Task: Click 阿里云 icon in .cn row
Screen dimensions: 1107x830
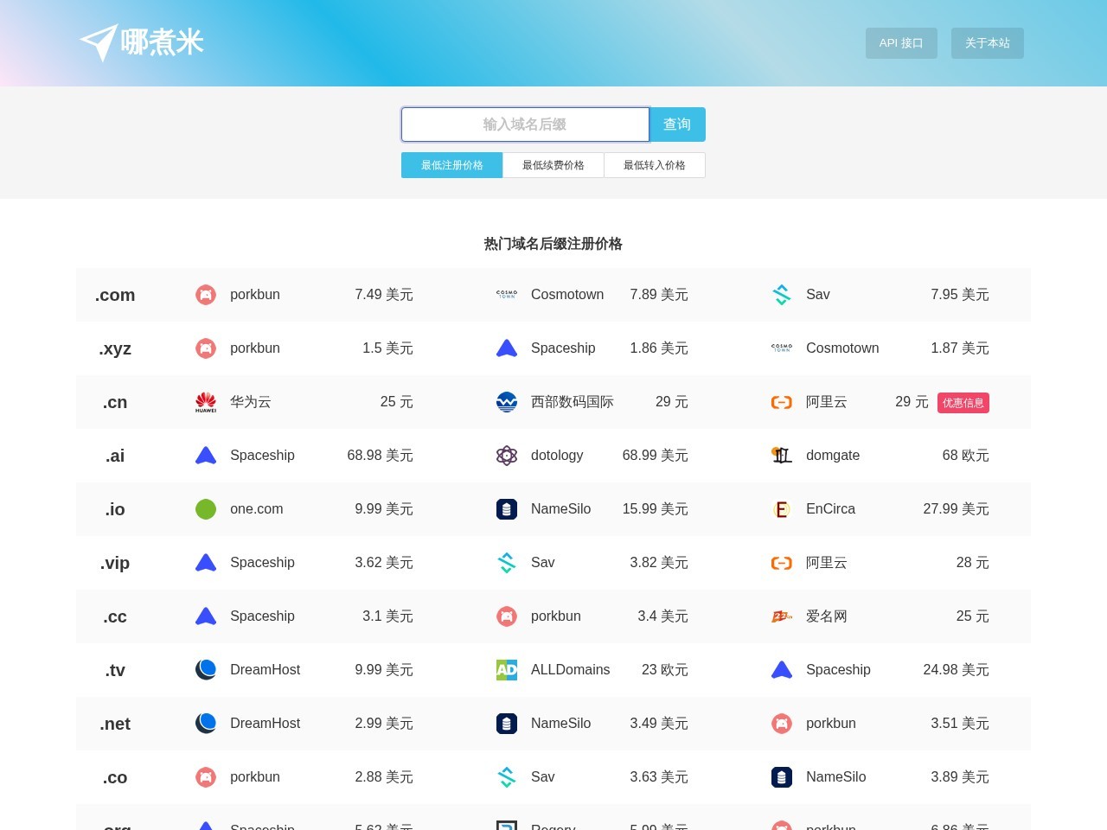Action: (x=782, y=402)
